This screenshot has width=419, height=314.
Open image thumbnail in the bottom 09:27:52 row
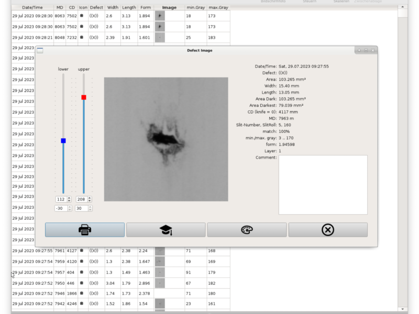[160, 304]
